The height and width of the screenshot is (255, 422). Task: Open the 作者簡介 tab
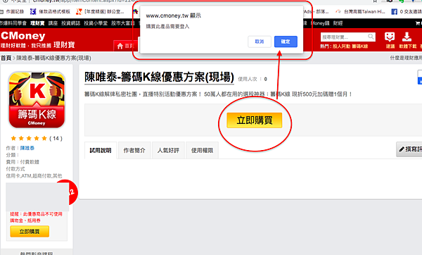click(134, 151)
